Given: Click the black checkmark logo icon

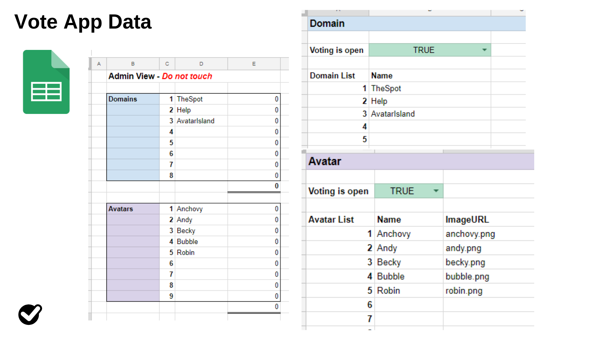Looking at the screenshot, I should (30, 314).
